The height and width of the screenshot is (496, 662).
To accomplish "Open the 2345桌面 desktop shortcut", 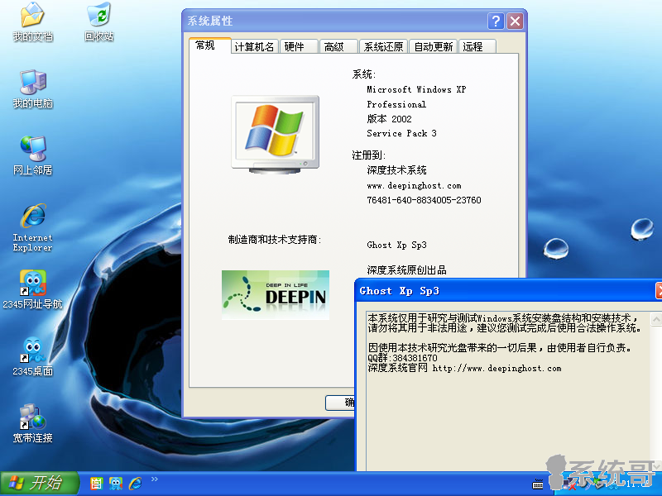I will (32, 356).
